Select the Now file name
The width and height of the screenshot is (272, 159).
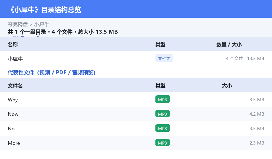tap(13, 114)
